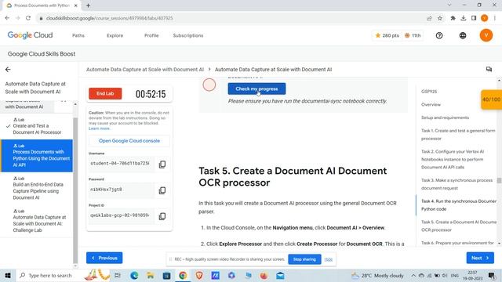Click the Google Cloud logo
This screenshot has width=502, height=282.
click(x=30, y=35)
